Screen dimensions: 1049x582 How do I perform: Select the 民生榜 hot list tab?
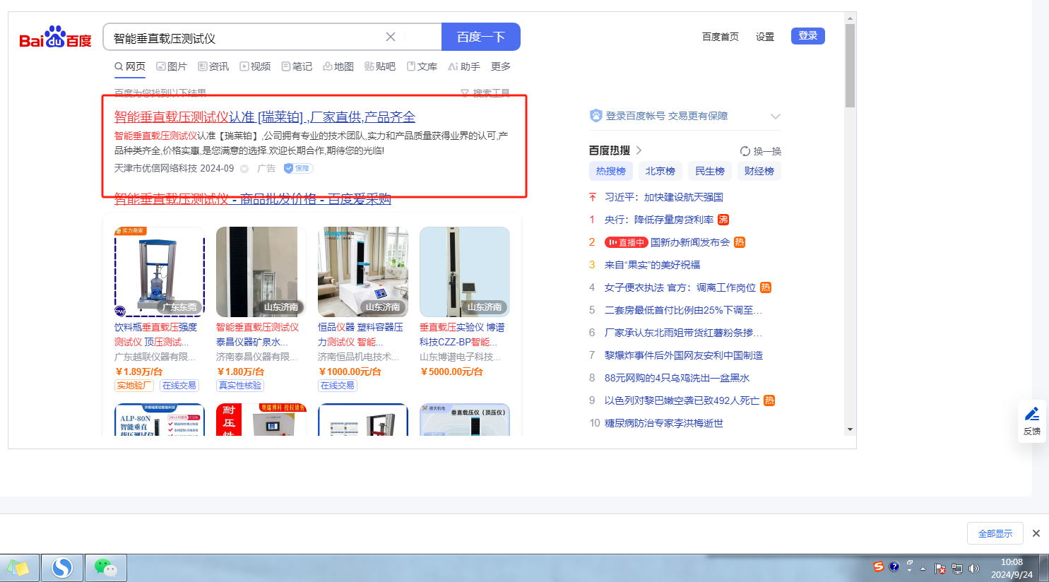(x=710, y=171)
